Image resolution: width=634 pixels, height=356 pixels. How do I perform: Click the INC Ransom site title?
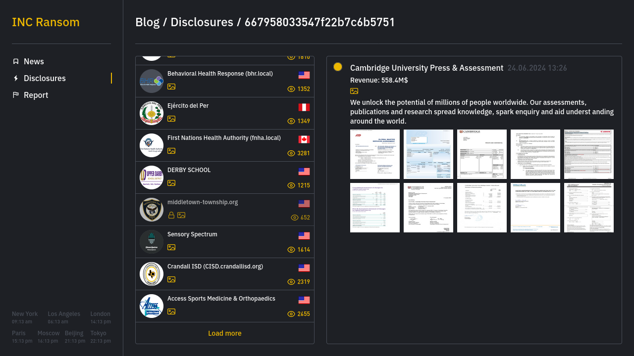[x=46, y=22]
